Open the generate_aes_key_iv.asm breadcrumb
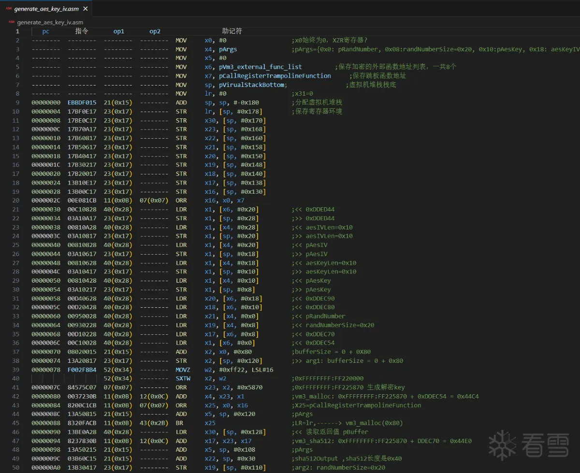Viewport: 580px width, 473px height. [50, 22]
